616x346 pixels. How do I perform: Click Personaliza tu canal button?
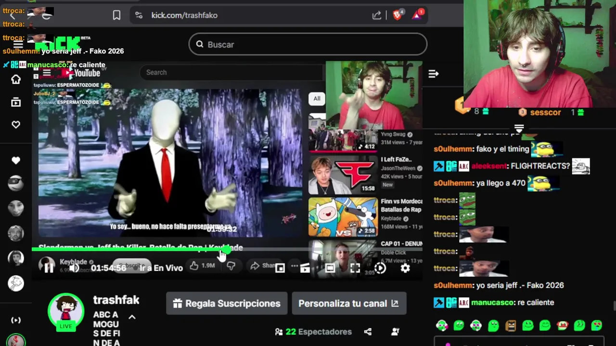349,303
